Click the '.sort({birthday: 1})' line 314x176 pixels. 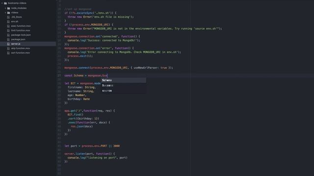click(x=83, y=118)
